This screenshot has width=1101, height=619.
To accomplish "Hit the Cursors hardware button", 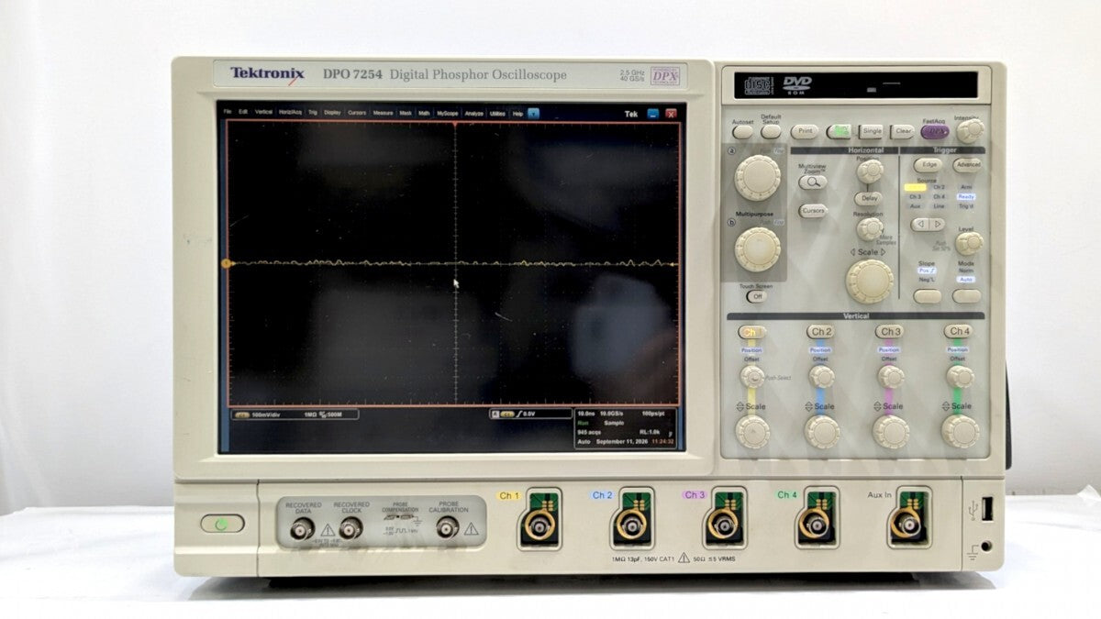I will point(813,211).
